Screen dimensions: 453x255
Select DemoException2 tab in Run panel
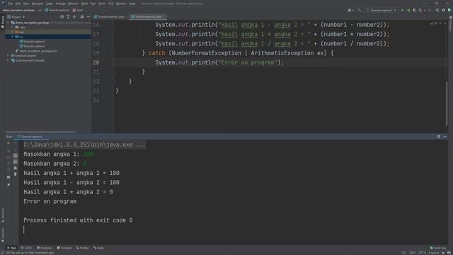pyautogui.click(x=32, y=137)
